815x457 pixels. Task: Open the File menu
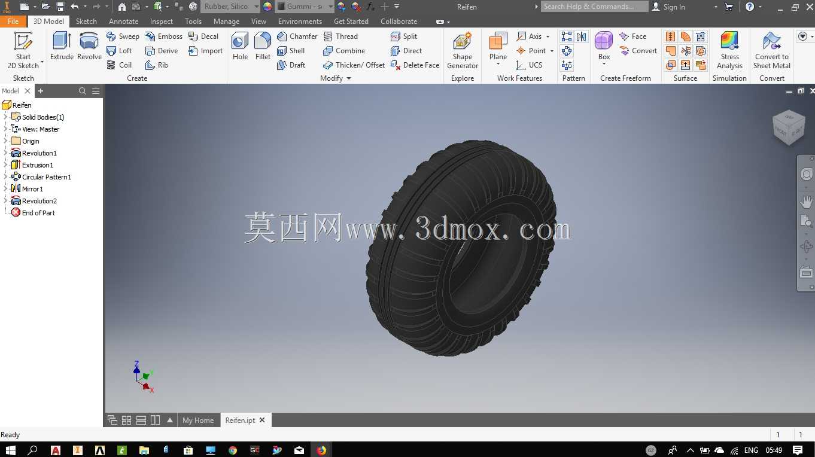13,21
